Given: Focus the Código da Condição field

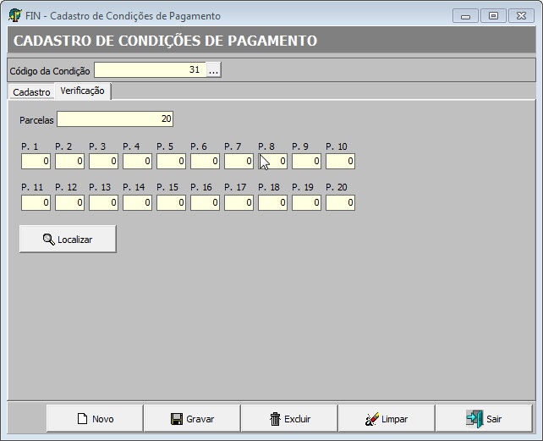Looking at the screenshot, I should click(x=150, y=71).
